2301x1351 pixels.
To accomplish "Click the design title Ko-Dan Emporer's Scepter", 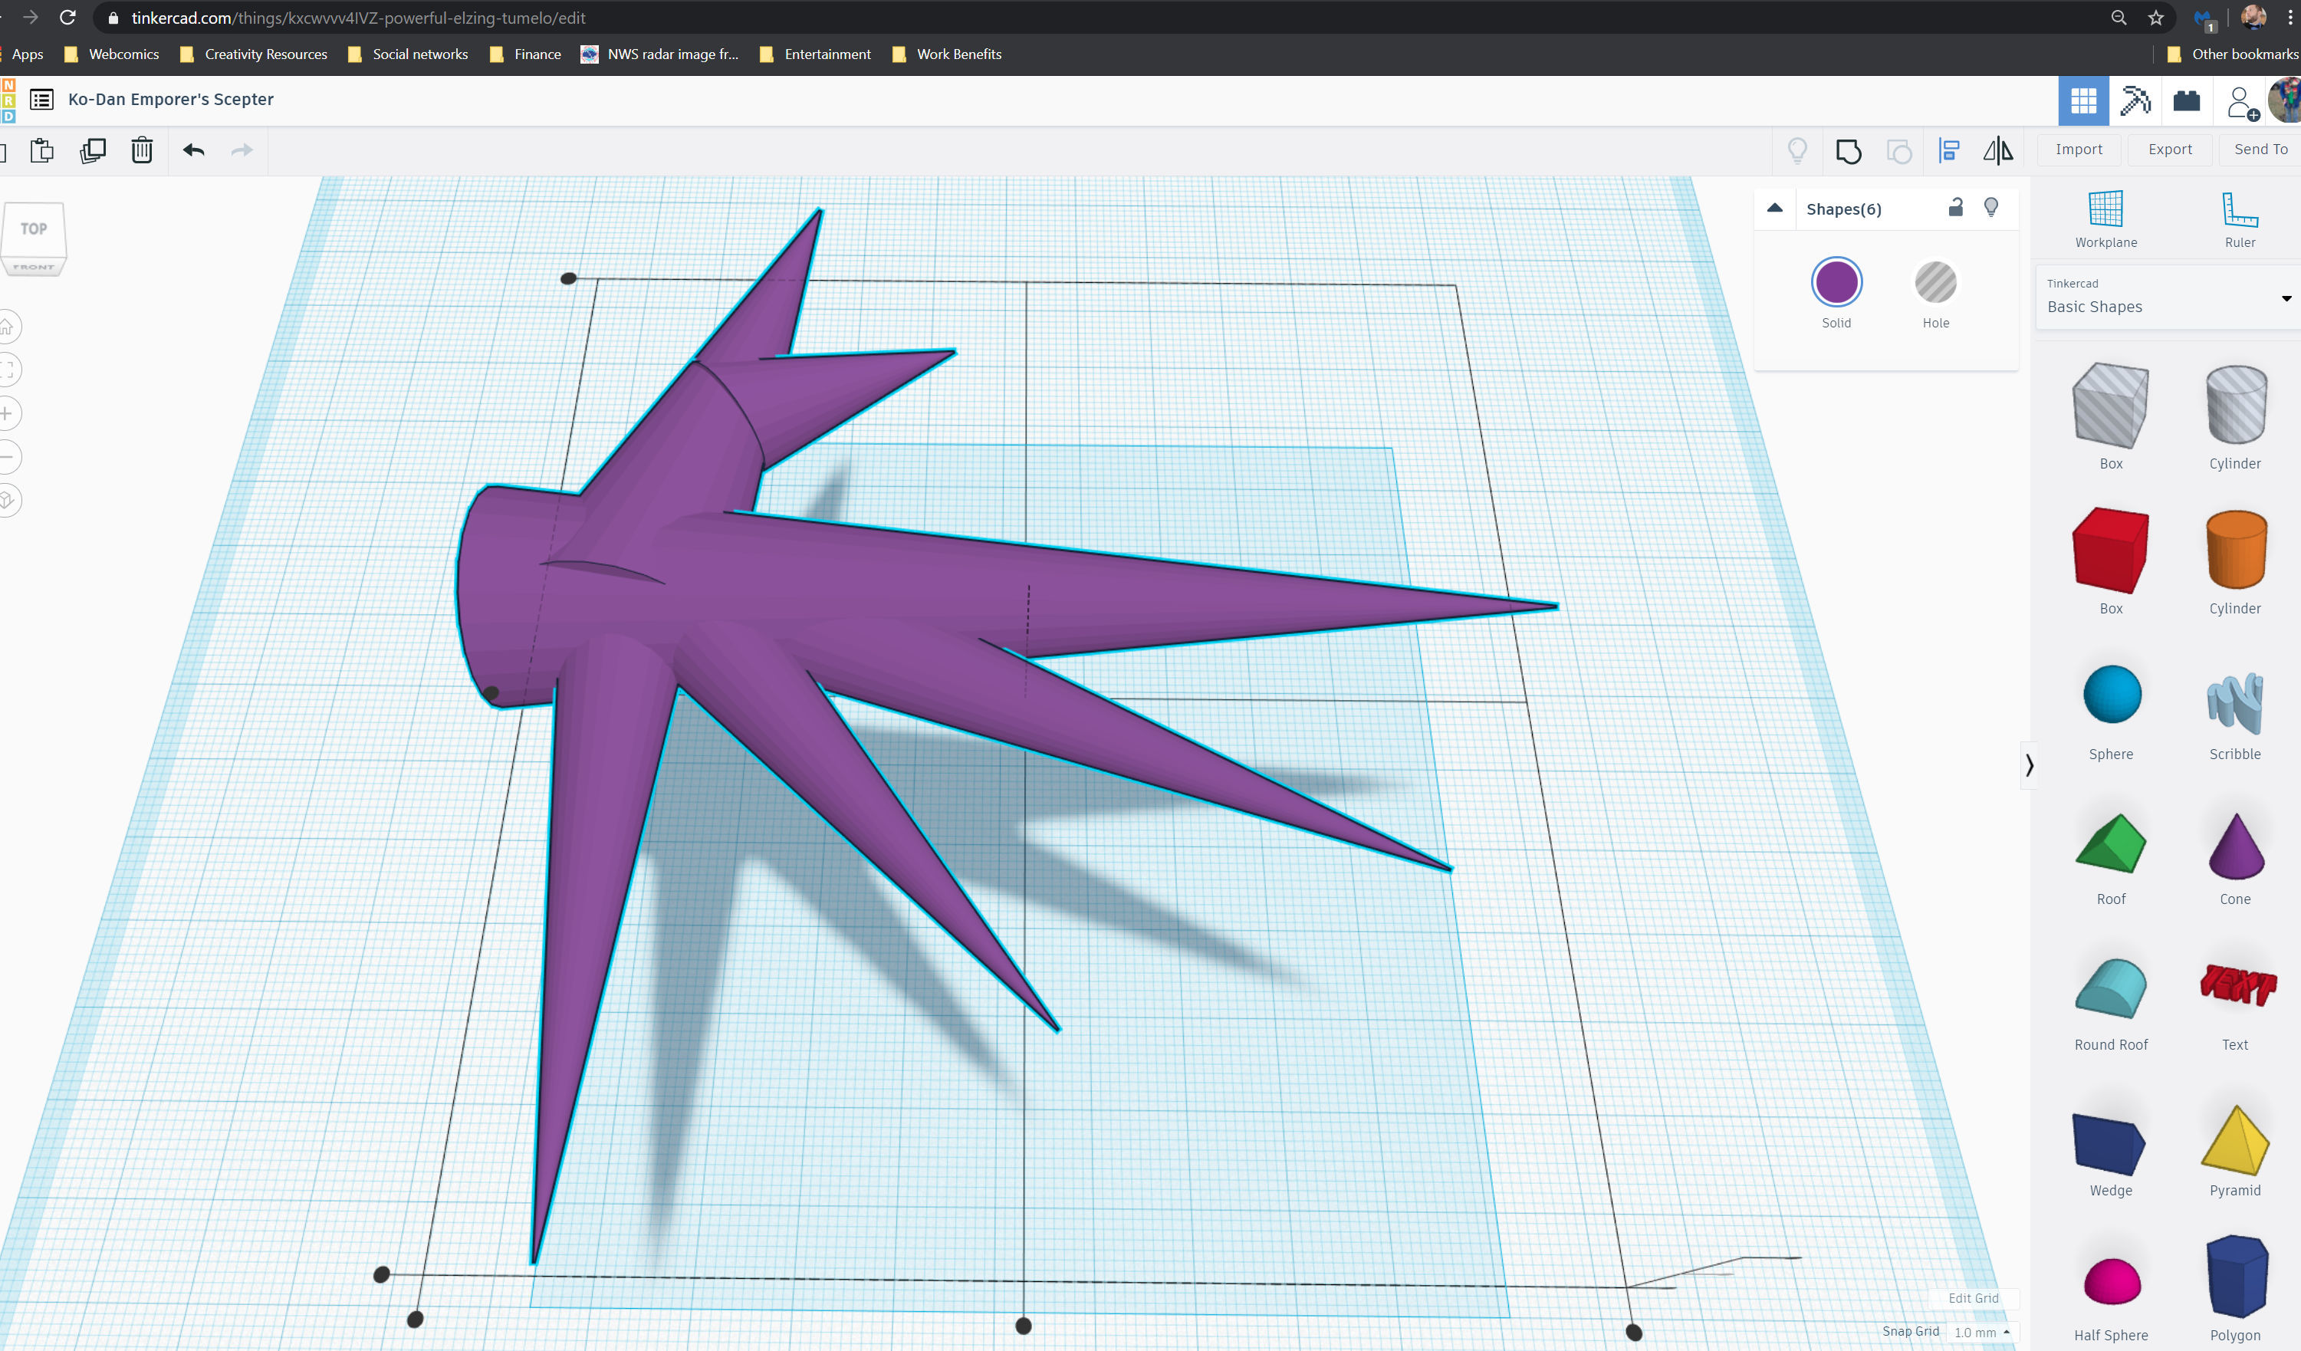I will pyautogui.click(x=171, y=100).
